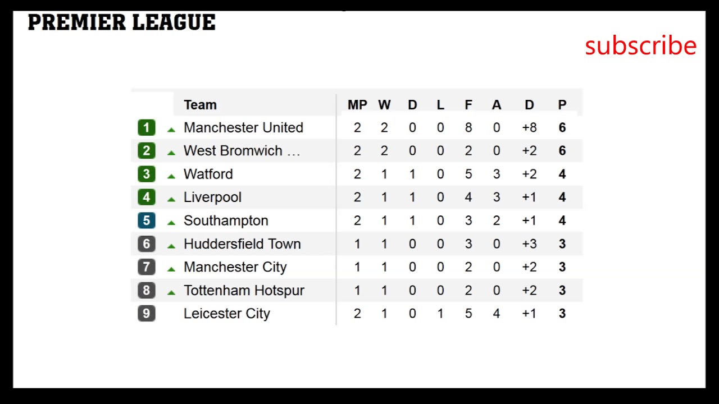Click the grey position 6 badge
The width and height of the screenshot is (719, 404).
(146, 244)
